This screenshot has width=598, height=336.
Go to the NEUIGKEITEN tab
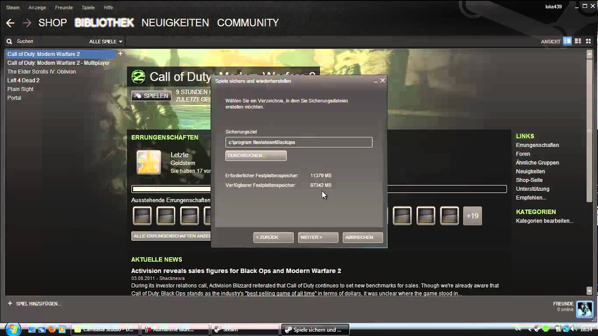pyautogui.click(x=175, y=22)
